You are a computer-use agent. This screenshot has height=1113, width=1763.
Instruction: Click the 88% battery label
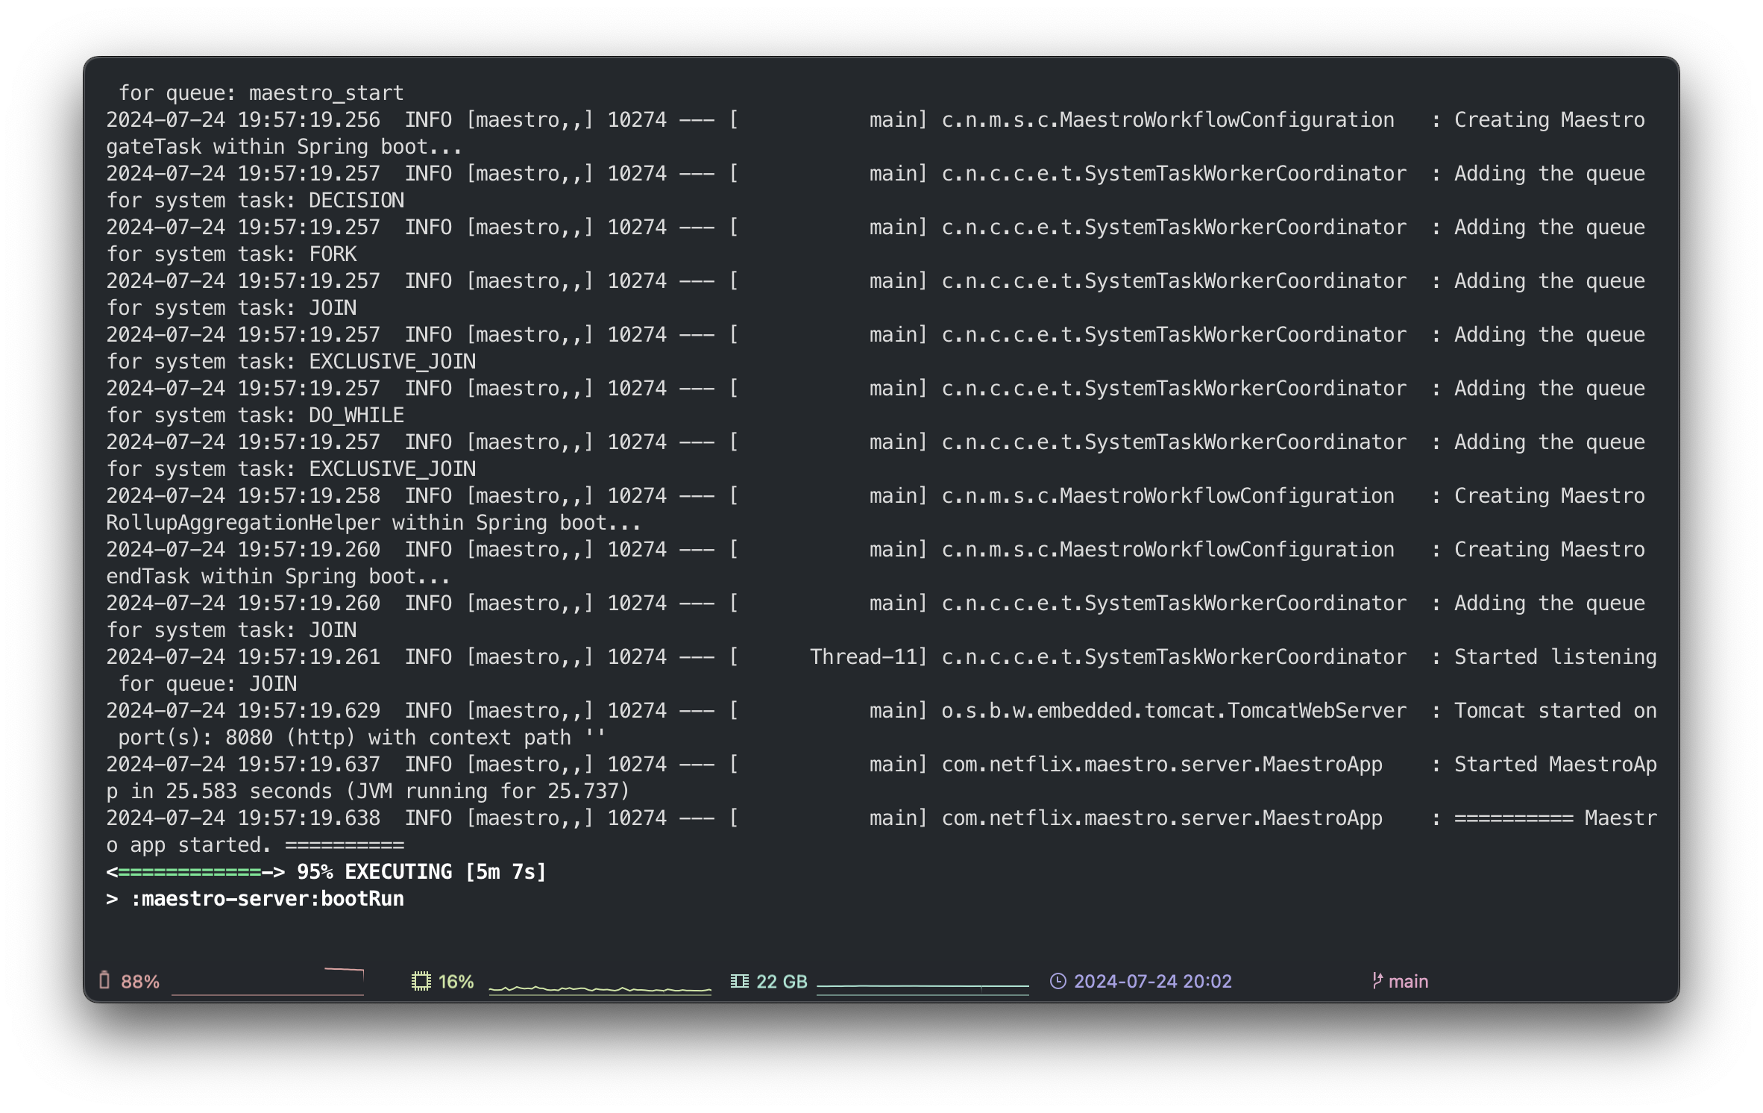click(140, 982)
